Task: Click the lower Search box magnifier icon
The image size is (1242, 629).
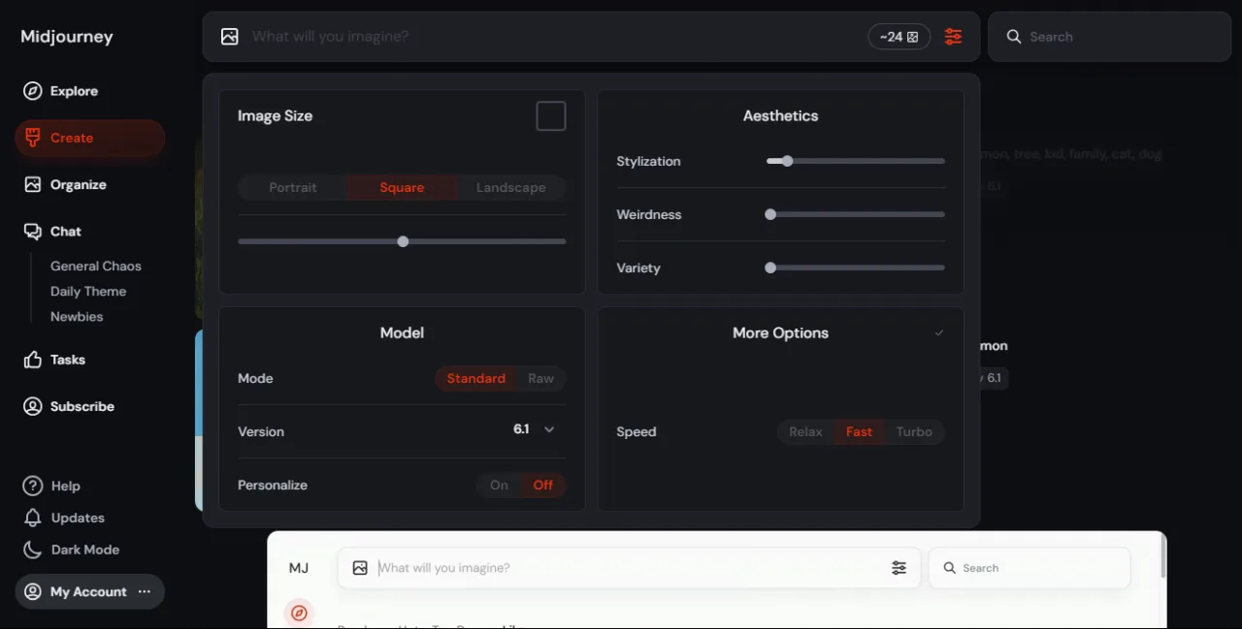Action: point(949,568)
